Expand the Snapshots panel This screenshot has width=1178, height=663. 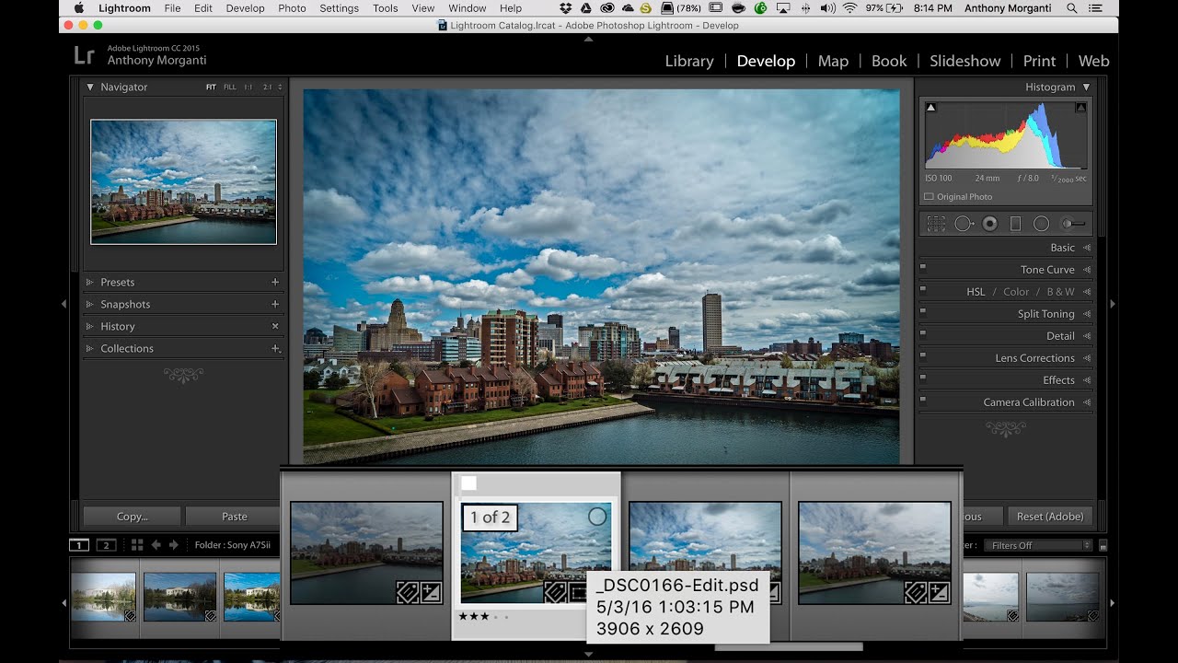[x=90, y=304]
